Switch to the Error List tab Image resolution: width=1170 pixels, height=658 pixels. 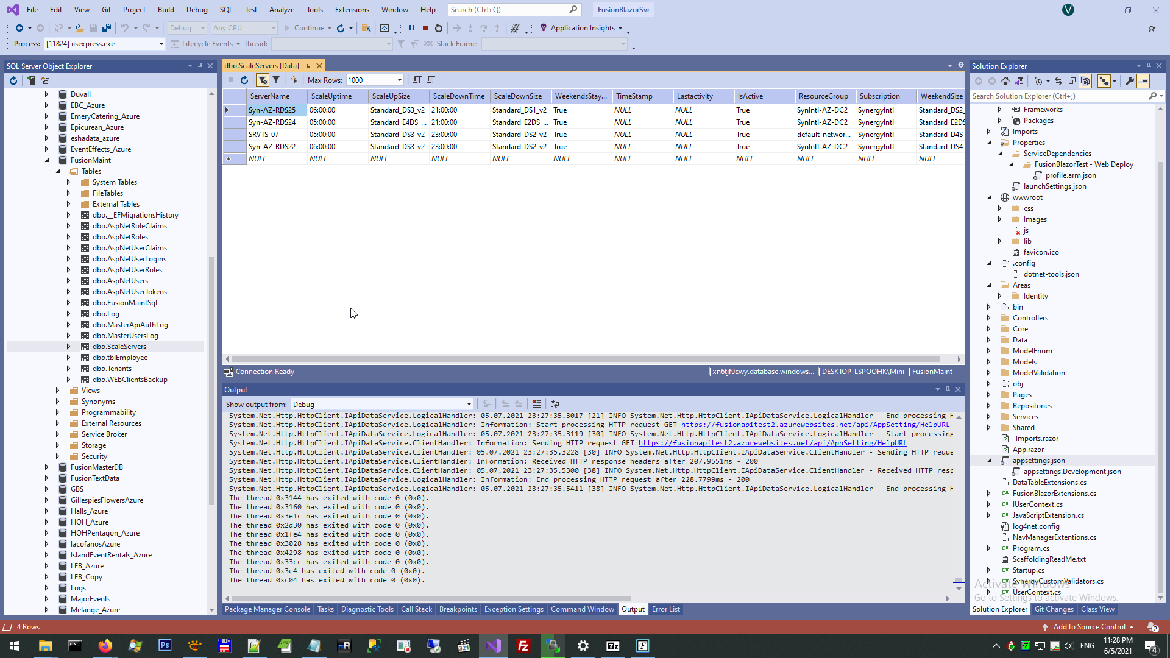pos(665,609)
